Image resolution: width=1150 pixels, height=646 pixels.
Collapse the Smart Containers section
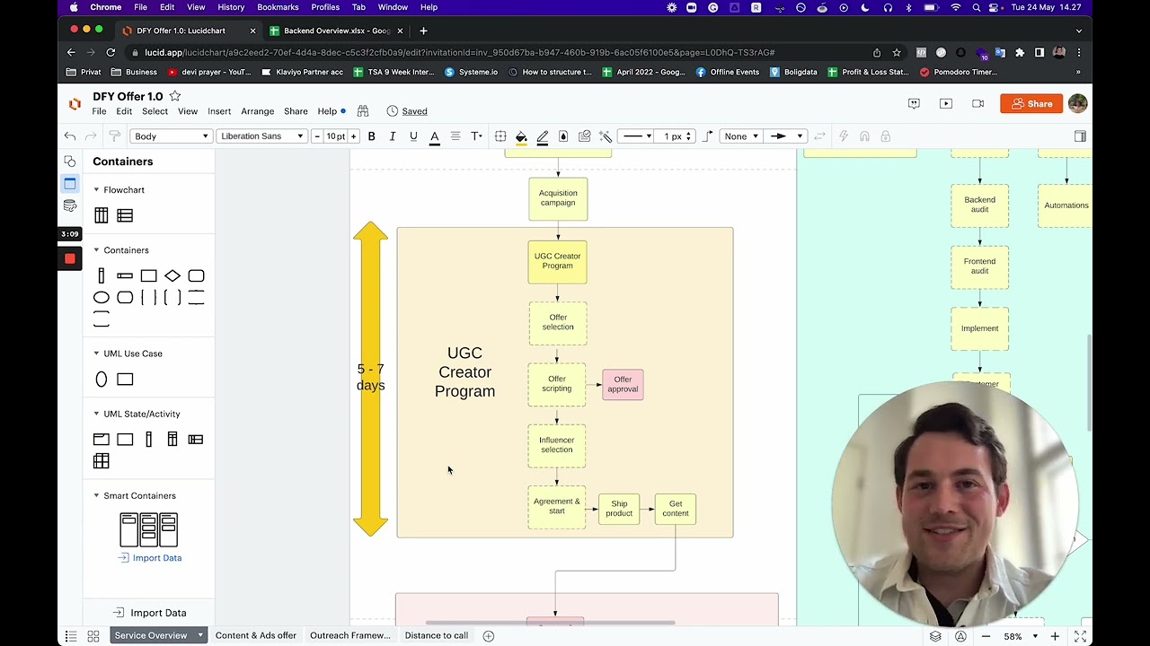pos(96,495)
